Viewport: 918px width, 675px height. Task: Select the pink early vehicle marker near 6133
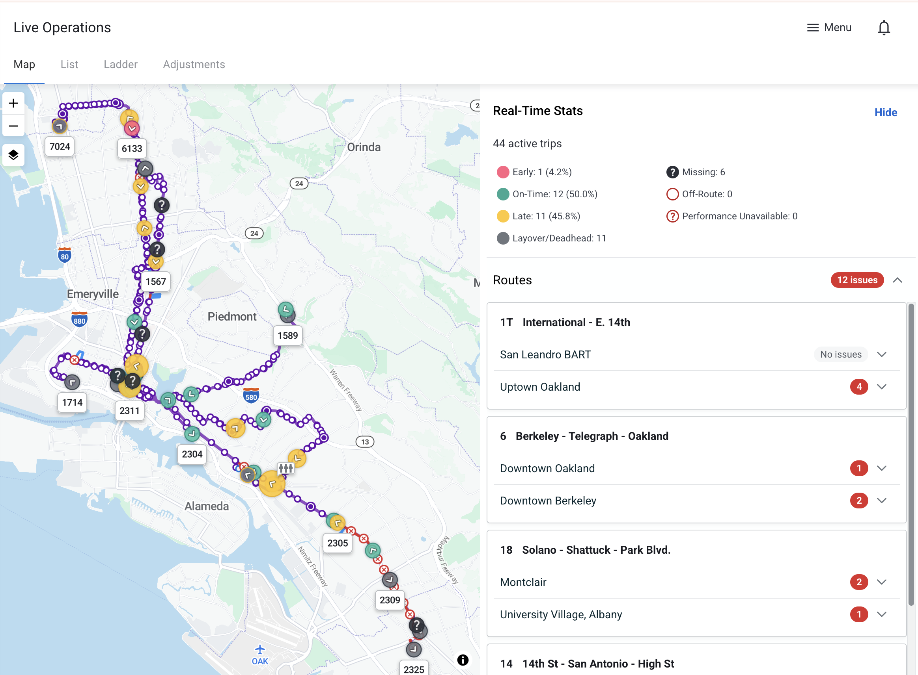point(132,129)
